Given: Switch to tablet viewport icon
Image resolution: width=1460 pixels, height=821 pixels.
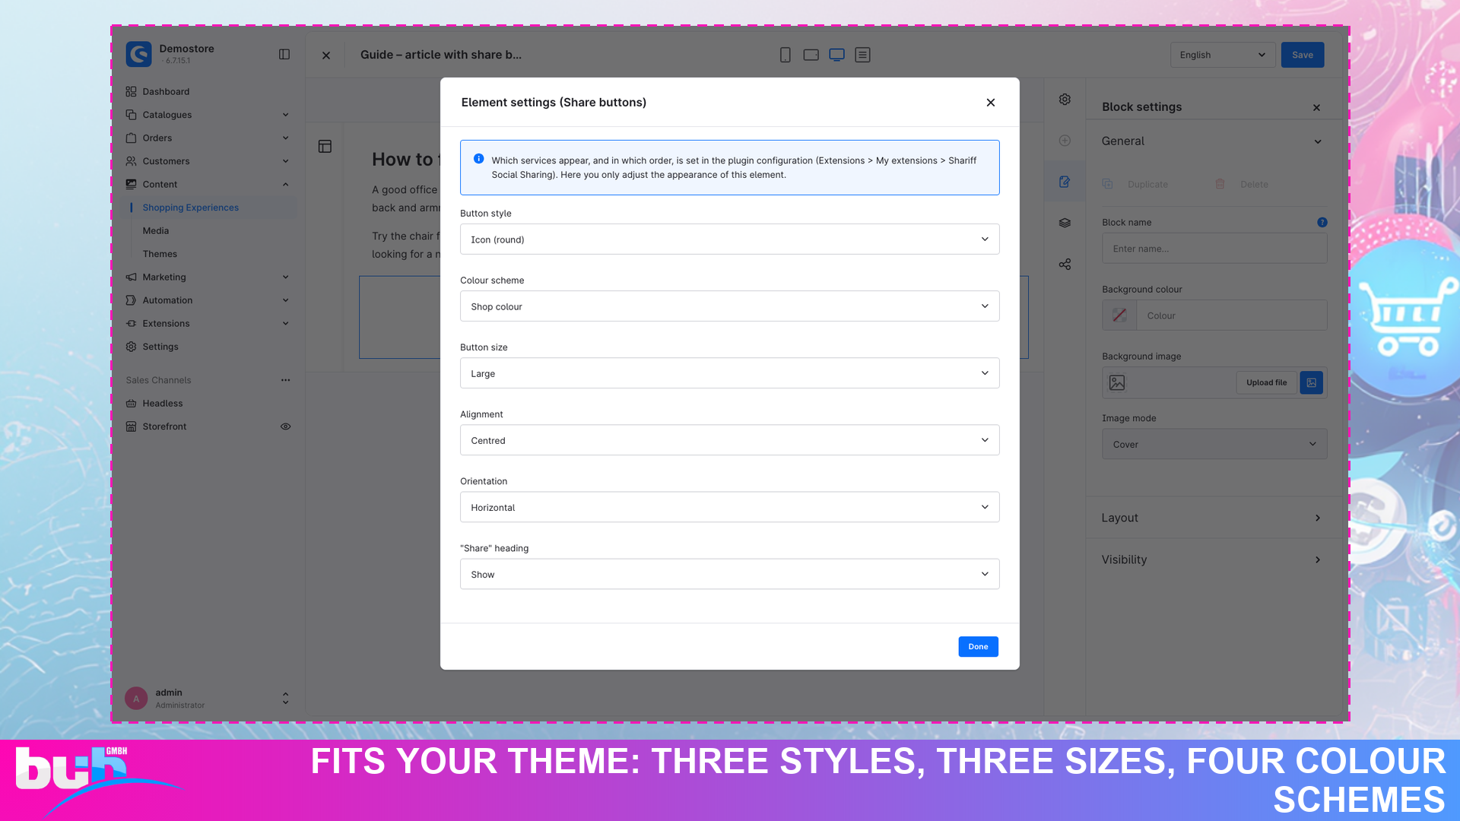Looking at the screenshot, I should [811, 55].
